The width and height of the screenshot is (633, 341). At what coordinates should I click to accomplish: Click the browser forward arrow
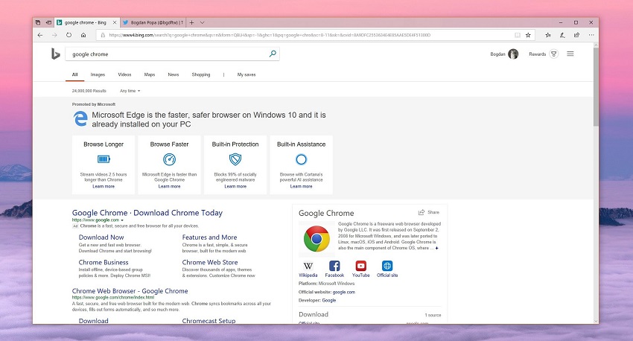54,35
